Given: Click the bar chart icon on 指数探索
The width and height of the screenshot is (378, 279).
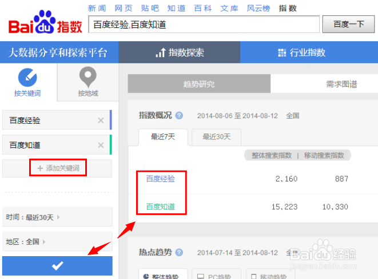Looking at the screenshot, I should pyautogui.click(x=161, y=52).
